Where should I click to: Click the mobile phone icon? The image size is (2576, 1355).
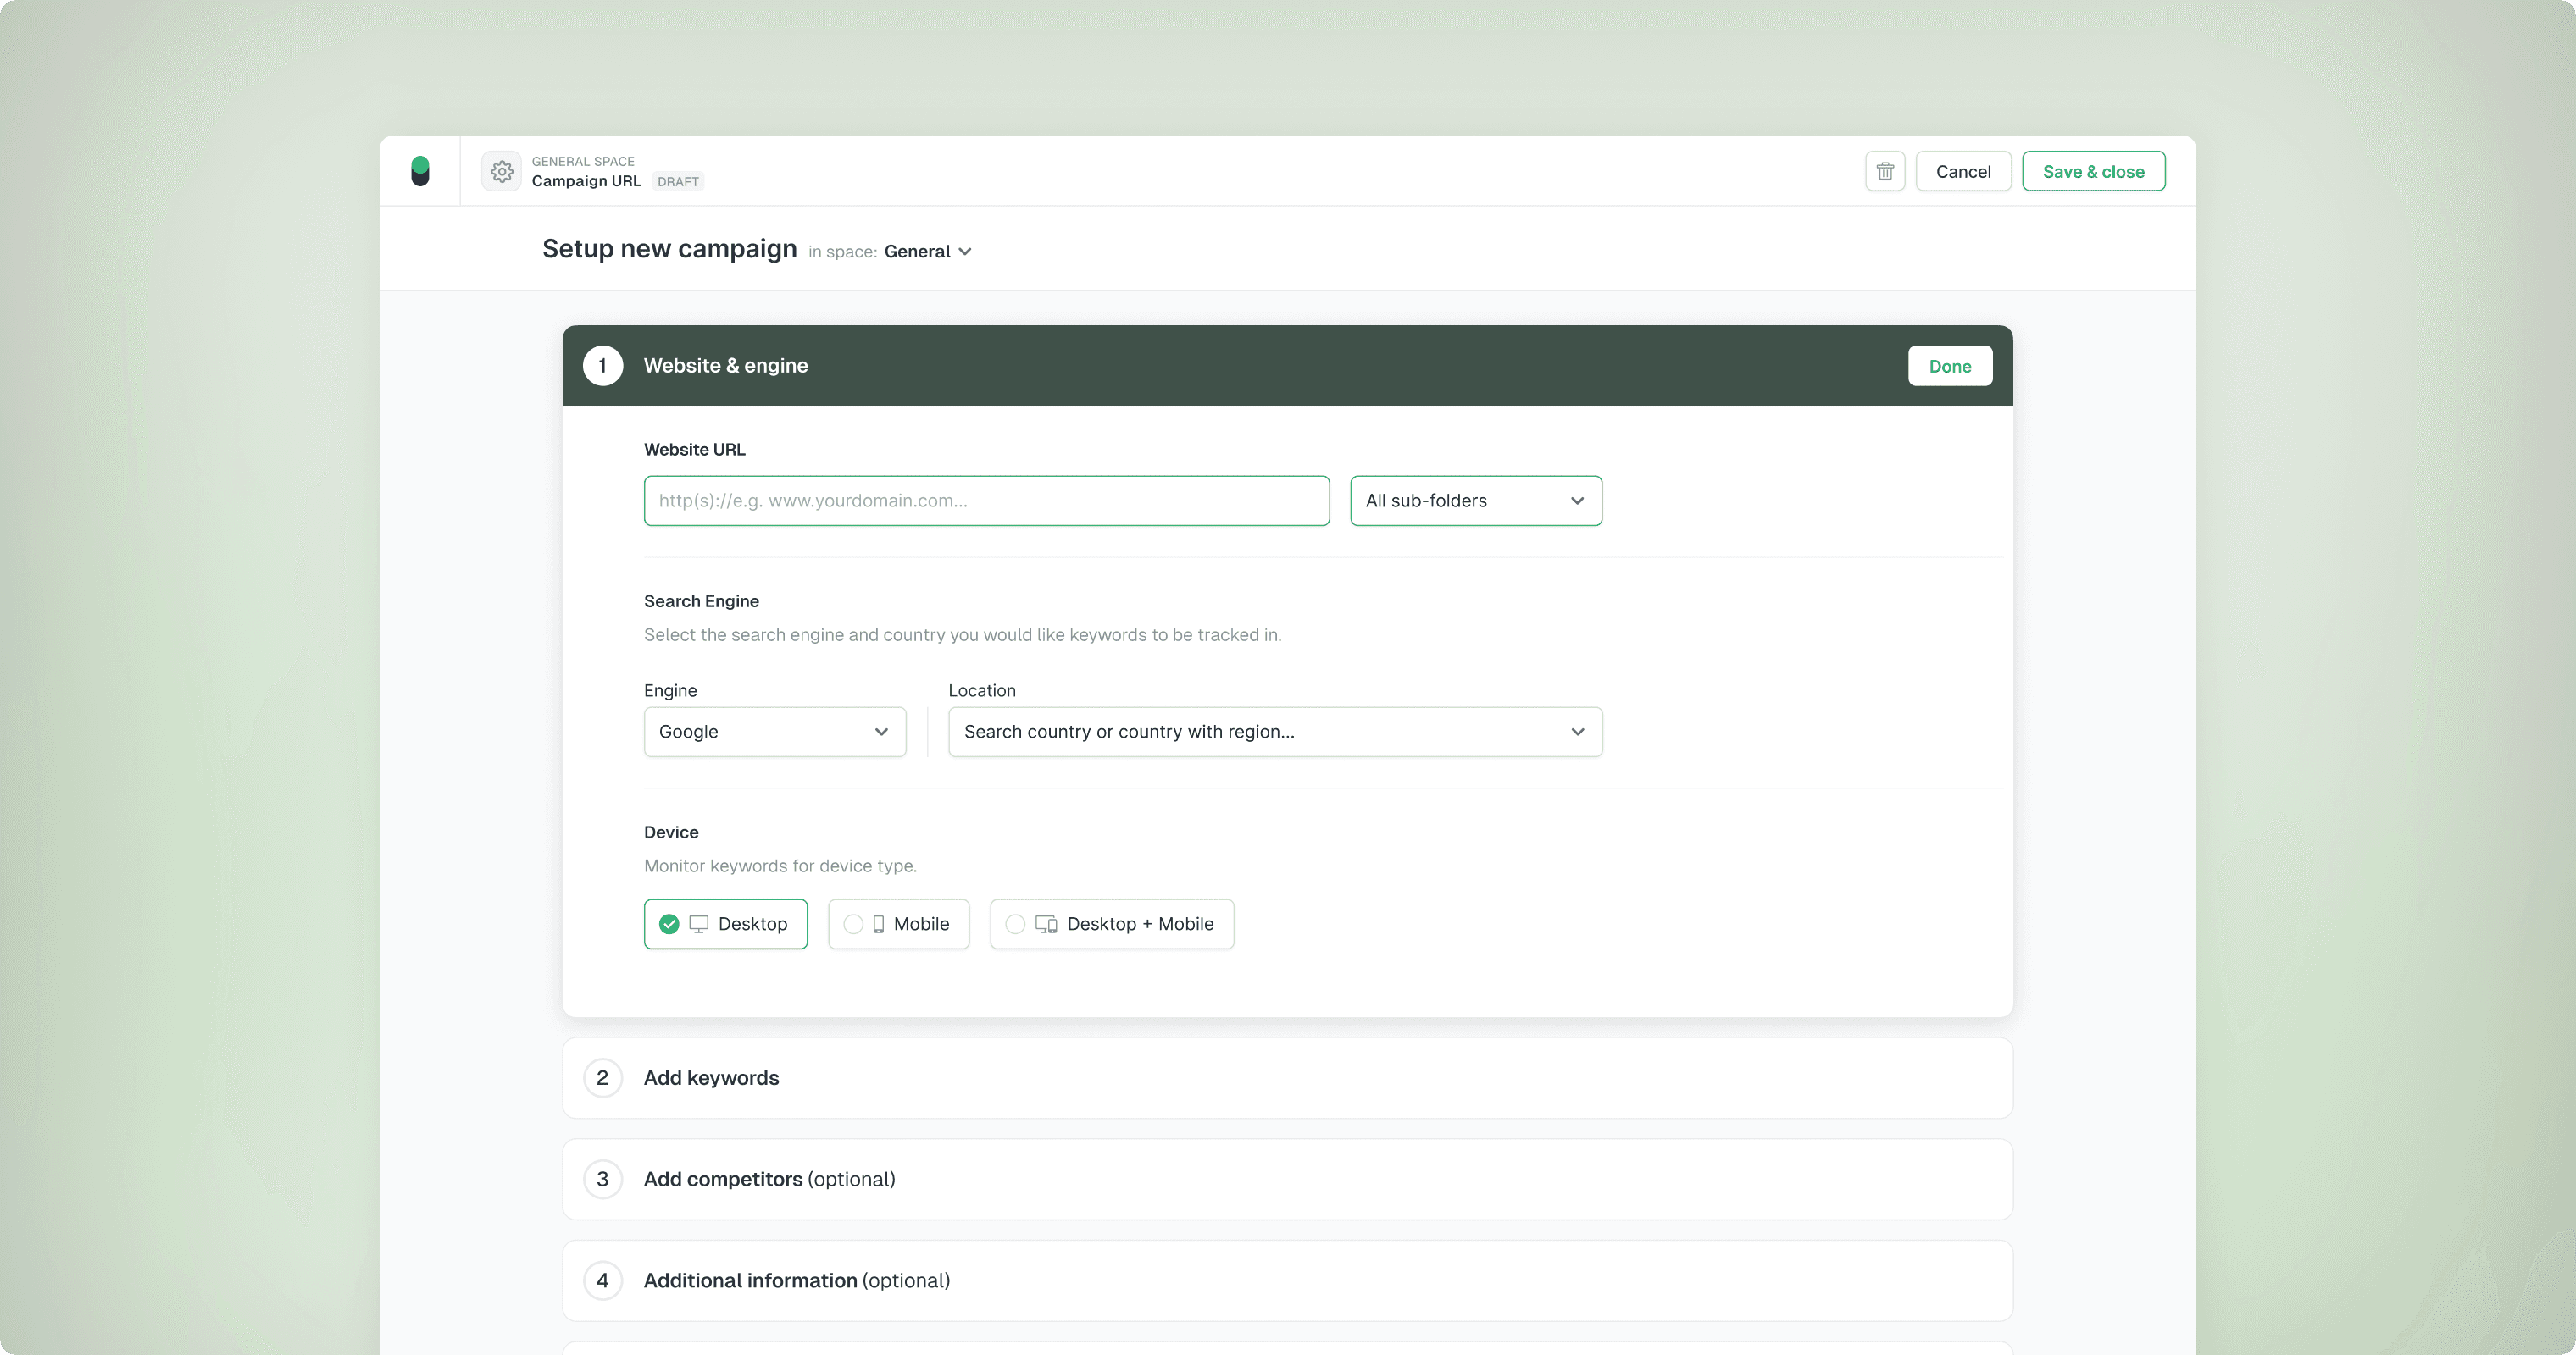point(878,924)
